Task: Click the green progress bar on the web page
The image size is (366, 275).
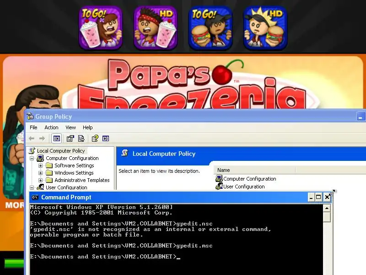Action: [x=14, y=263]
